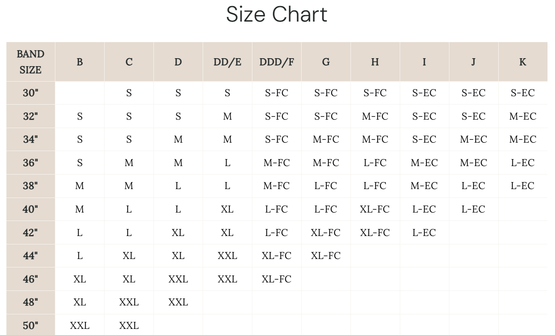Select the H cup column header
This screenshot has height=335, width=555.
375,62
